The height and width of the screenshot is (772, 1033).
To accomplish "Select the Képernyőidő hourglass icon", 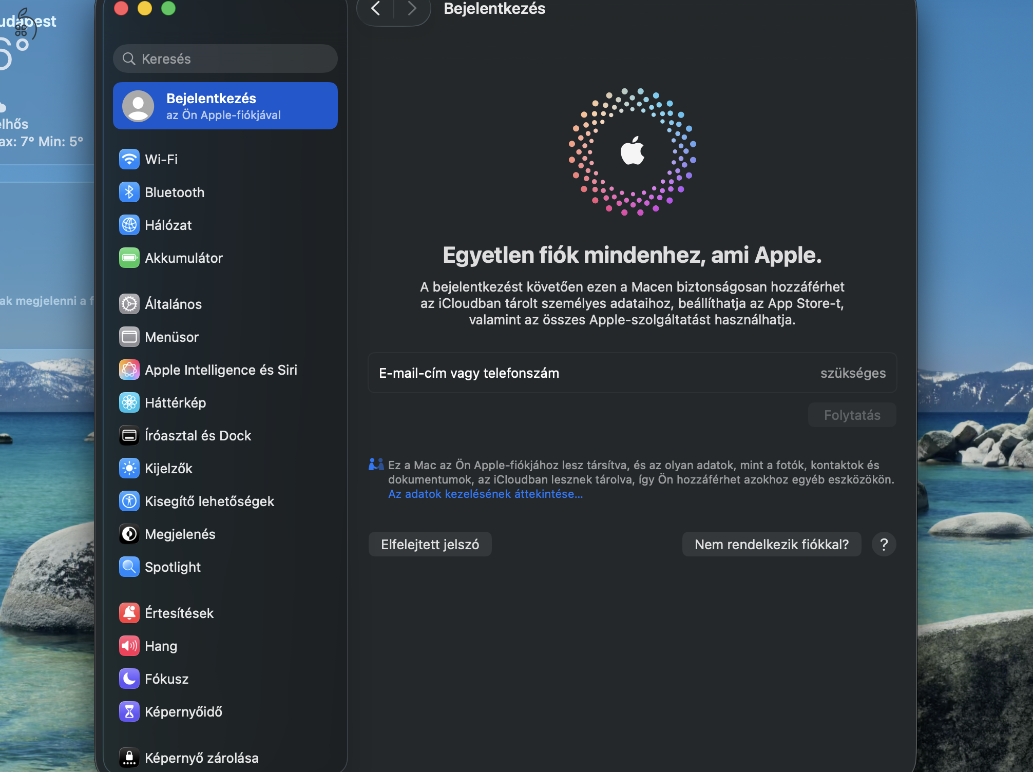I will pos(129,711).
